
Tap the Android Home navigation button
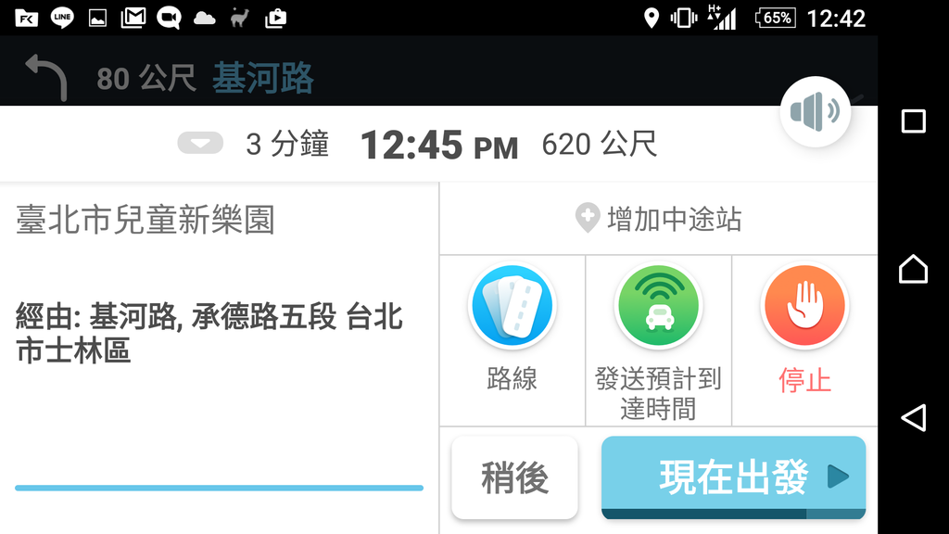click(913, 269)
